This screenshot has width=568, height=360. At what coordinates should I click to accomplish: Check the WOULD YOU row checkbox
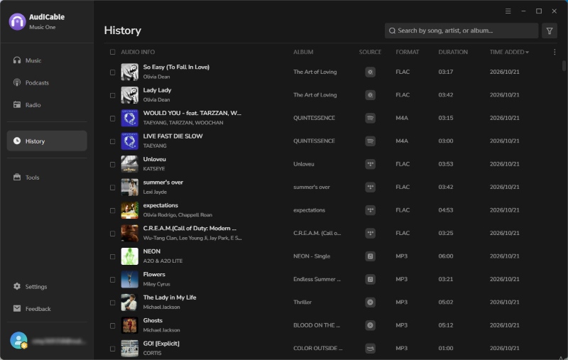tap(113, 119)
